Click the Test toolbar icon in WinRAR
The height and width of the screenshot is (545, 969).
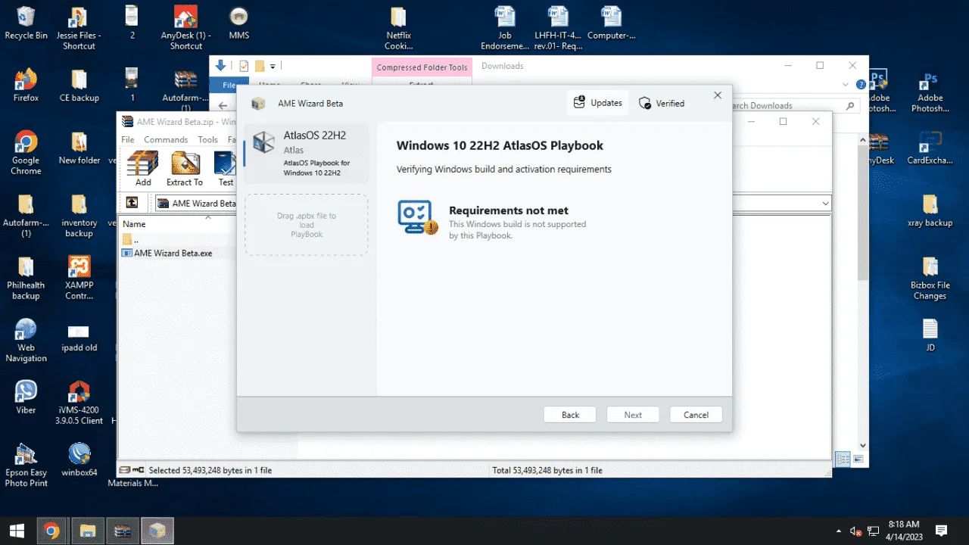[226, 168]
